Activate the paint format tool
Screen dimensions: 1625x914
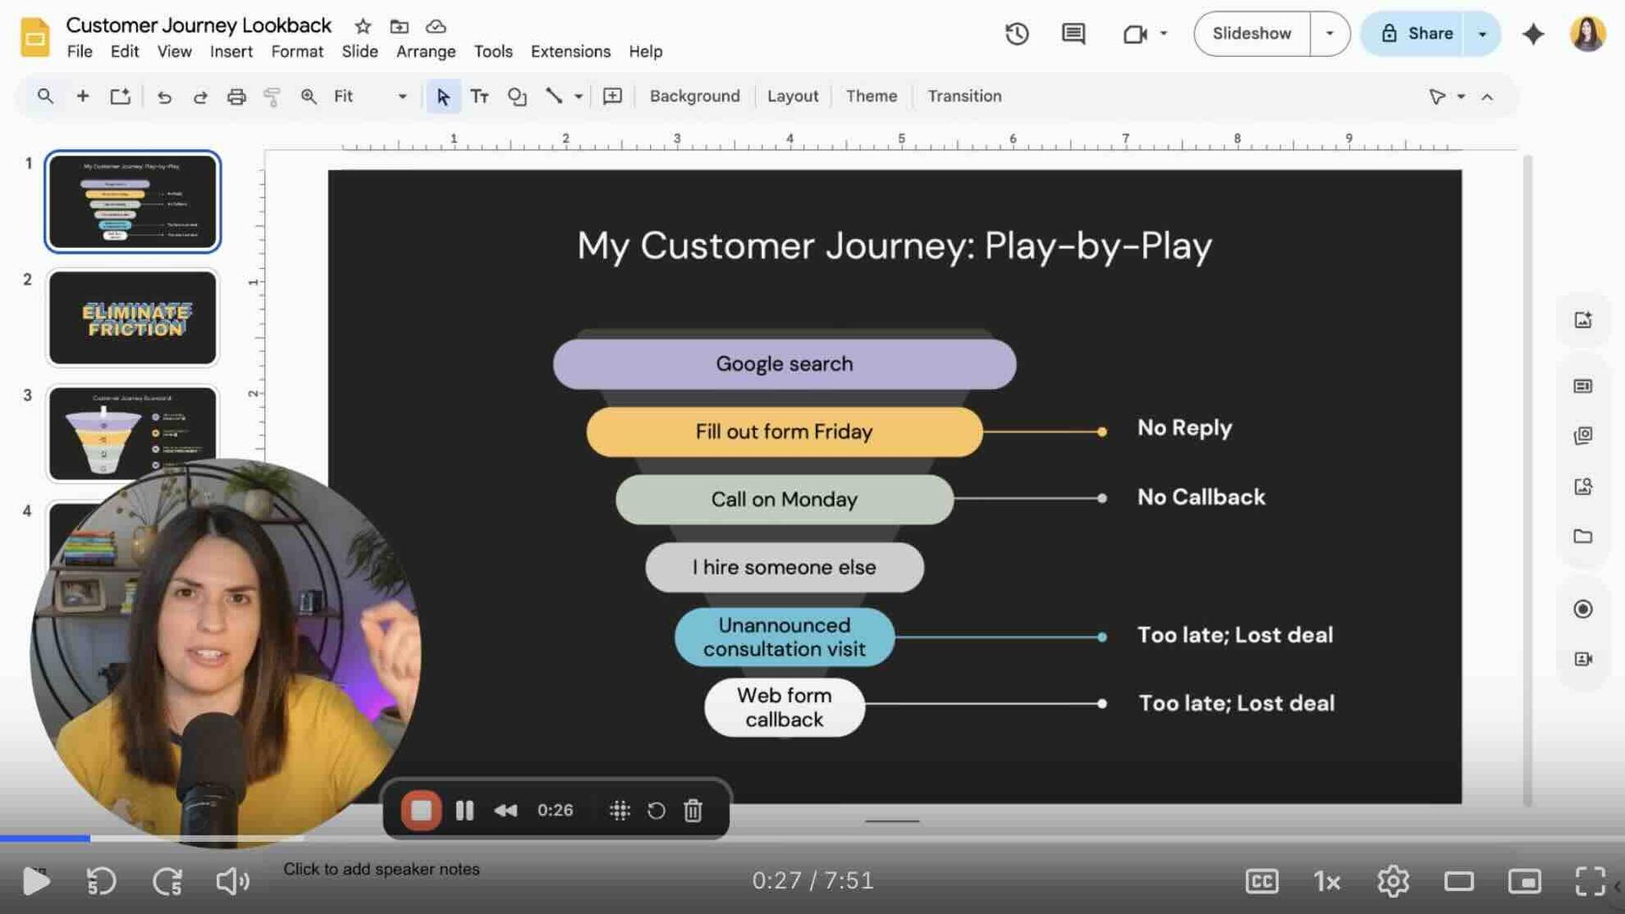coord(272,96)
